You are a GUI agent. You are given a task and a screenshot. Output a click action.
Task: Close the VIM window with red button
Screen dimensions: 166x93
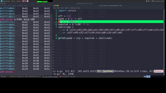pyautogui.click(x=54, y=5)
